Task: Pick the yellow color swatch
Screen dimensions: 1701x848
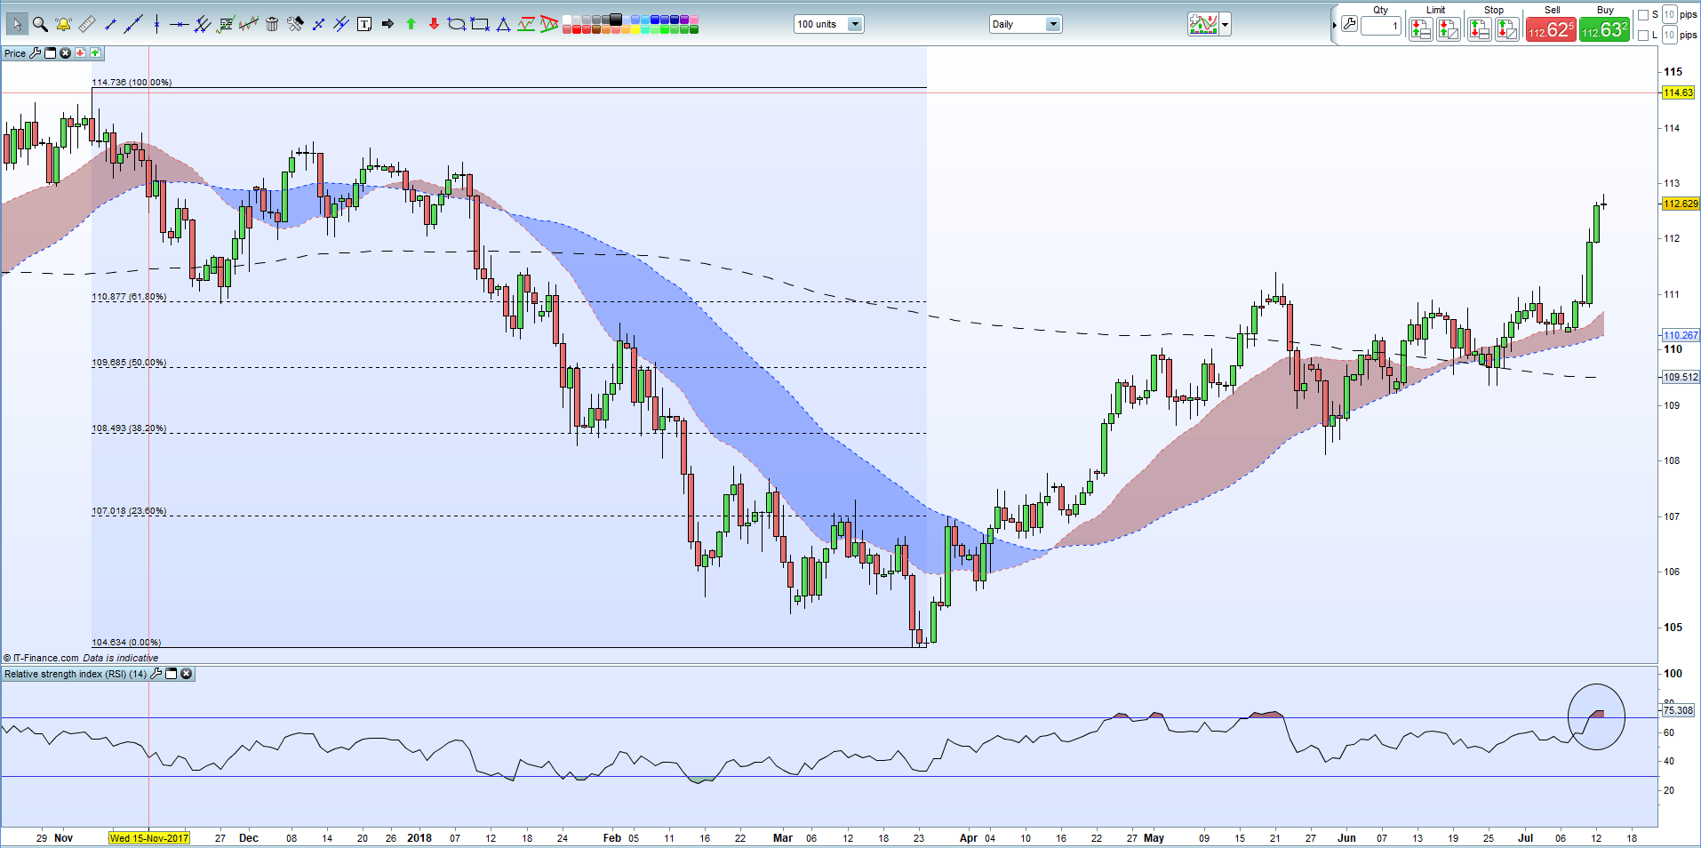Action: pyautogui.click(x=635, y=29)
